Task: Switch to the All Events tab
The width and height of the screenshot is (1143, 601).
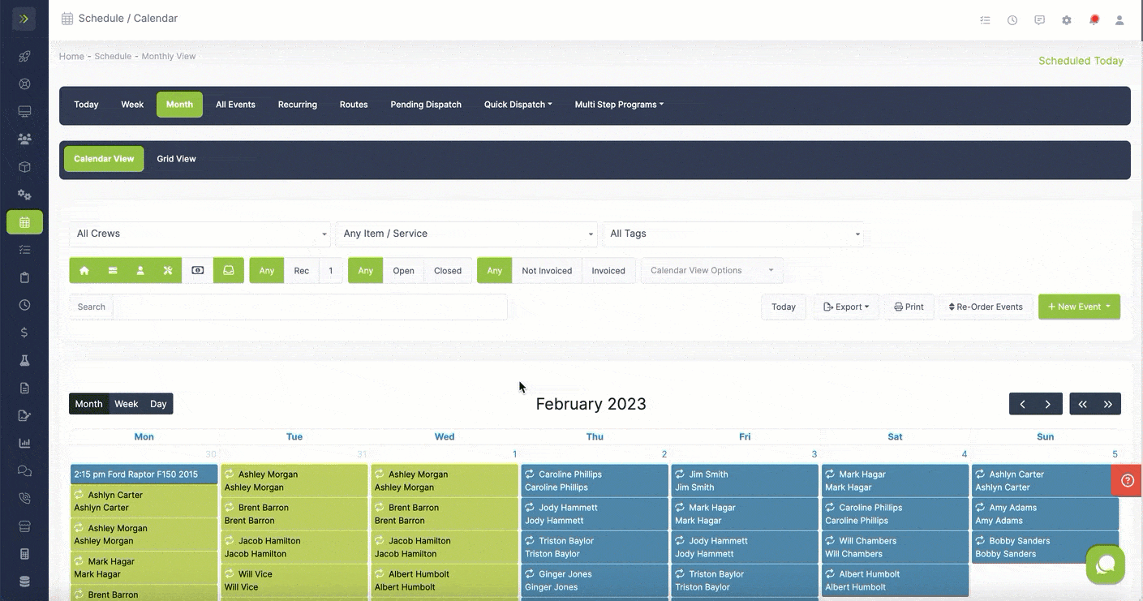Action: point(235,105)
